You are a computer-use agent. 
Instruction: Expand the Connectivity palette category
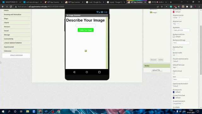coord(16,39)
